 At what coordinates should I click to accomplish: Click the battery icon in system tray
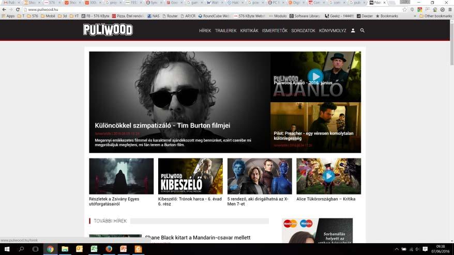(x=404, y=249)
